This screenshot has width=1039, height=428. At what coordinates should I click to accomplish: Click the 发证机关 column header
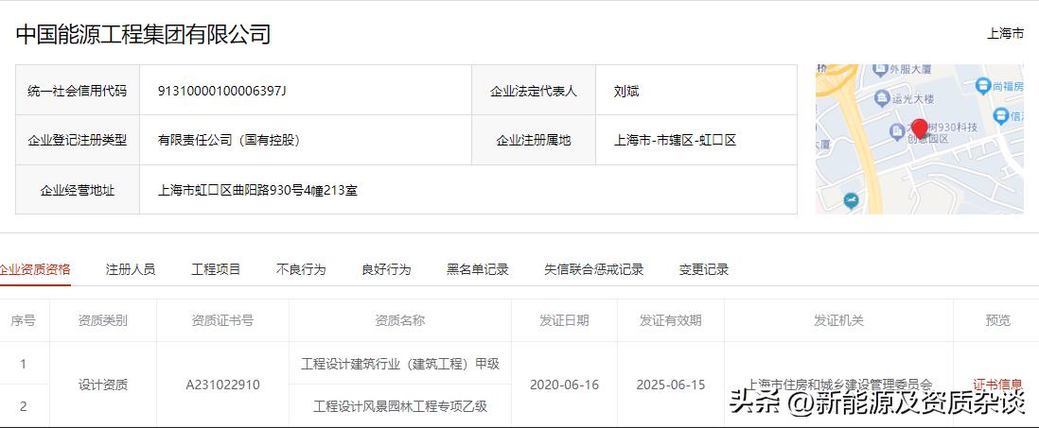coord(839,320)
